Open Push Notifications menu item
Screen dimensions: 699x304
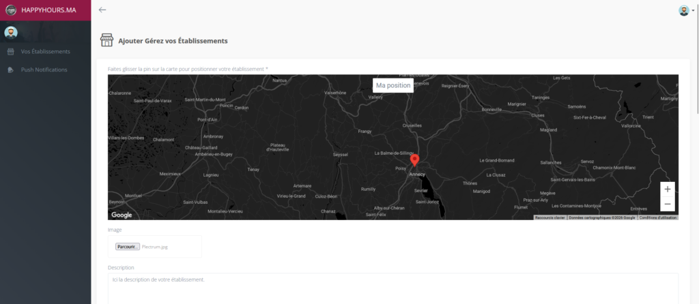(44, 70)
